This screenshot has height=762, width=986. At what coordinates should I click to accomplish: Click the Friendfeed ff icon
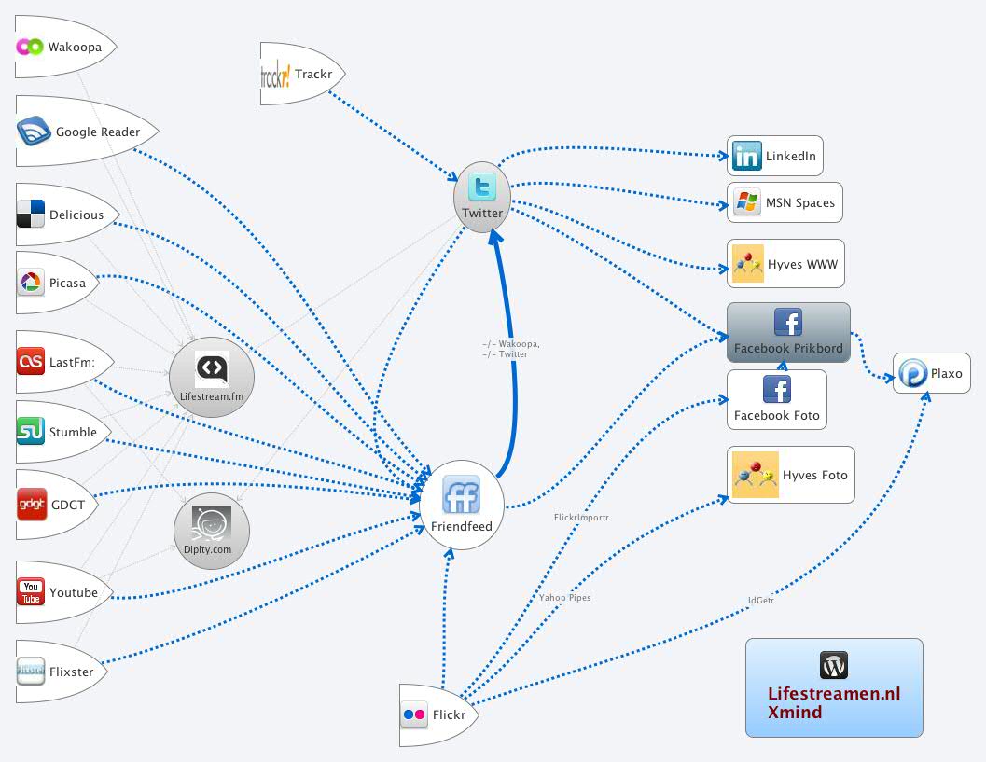(x=461, y=495)
